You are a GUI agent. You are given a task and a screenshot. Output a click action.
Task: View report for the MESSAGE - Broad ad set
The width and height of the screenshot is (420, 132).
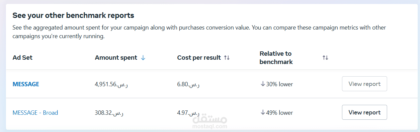click(x=365, y=112)
